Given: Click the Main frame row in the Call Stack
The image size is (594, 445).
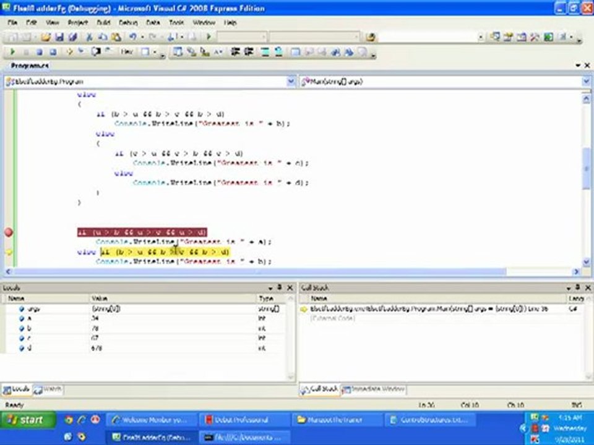Looking at the screenshot, I should pyautogui.click(x=443, y=309).
